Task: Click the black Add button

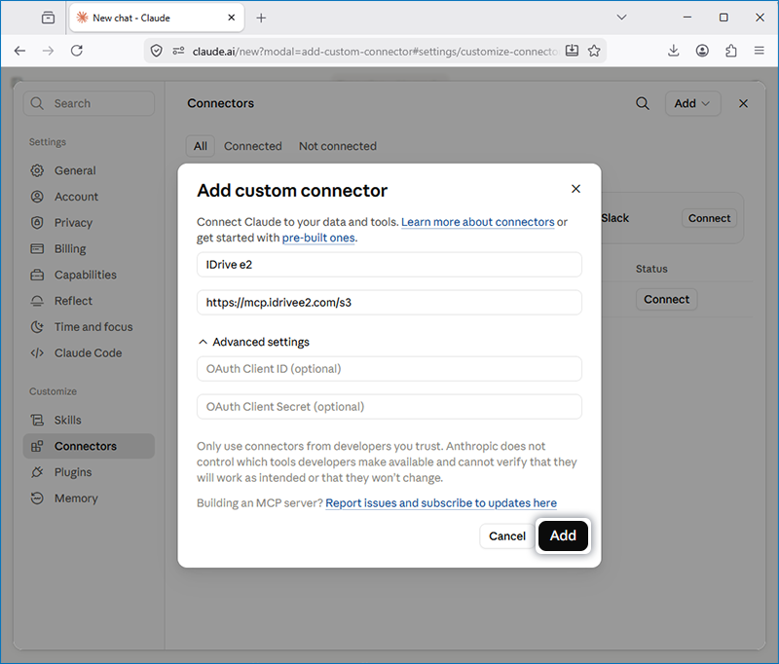Action: [563, 535]
